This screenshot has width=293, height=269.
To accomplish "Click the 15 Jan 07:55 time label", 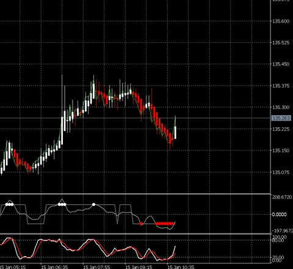I will 96,267.
